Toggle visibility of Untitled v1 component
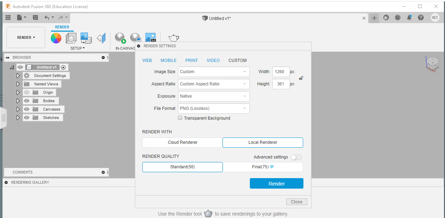445x218 pixels. pyautogui.click(x=20, y=67)
